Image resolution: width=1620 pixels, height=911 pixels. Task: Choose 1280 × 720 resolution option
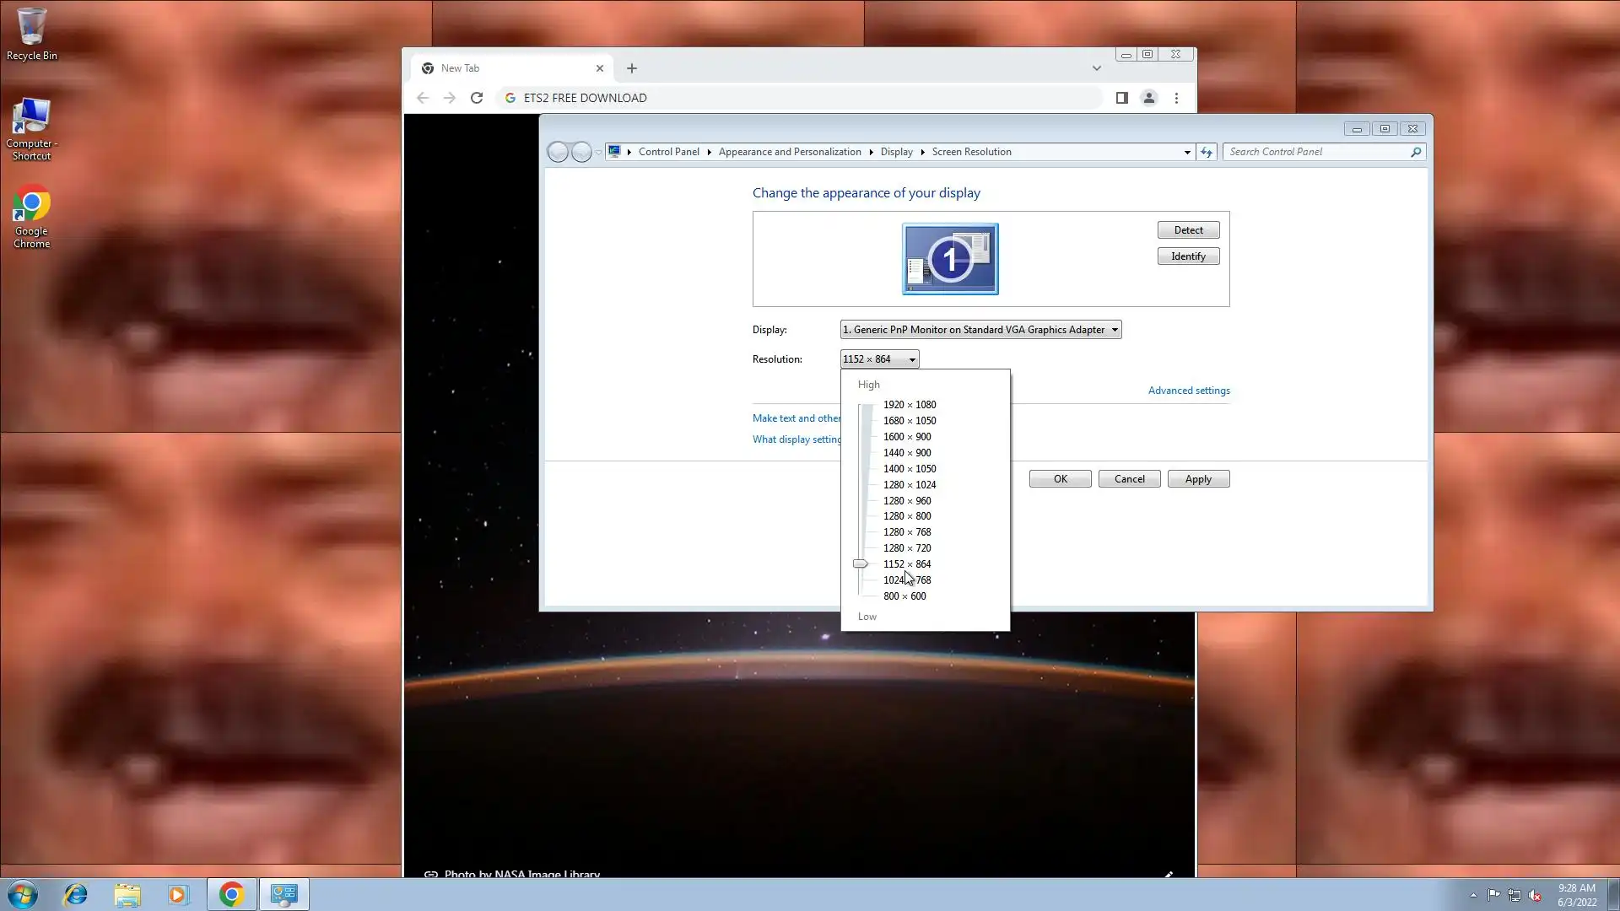pos(907,548)
